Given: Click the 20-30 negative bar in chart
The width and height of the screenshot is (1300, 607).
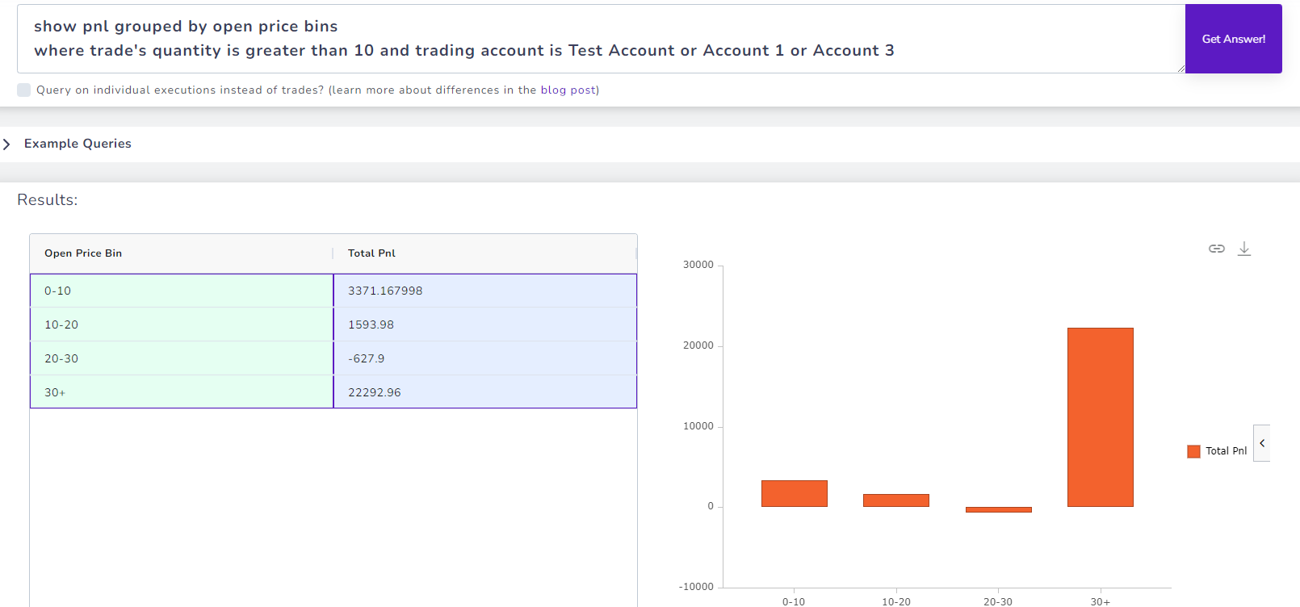Looking at the screenshot, I should pos(999,509).
